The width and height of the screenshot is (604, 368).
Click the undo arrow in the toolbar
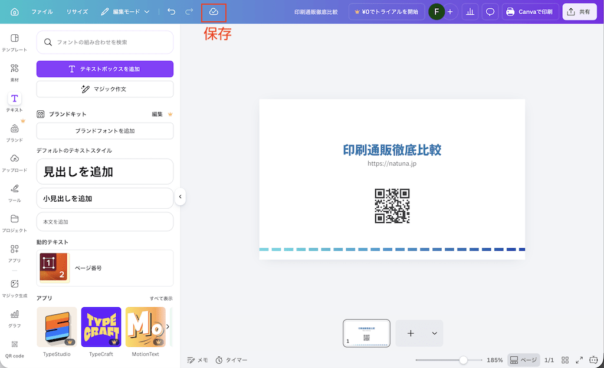172,11
